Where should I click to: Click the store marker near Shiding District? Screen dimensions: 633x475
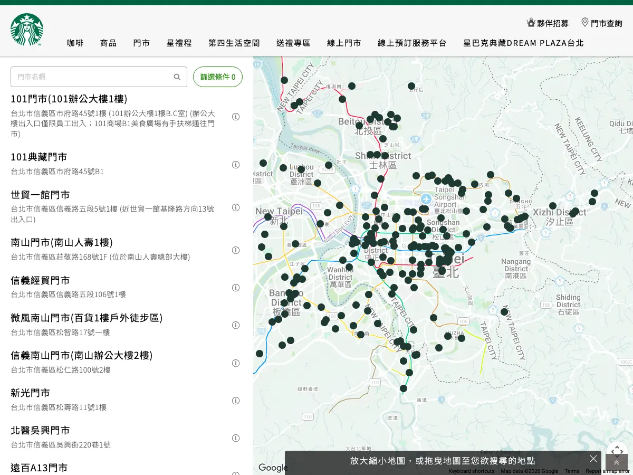504,312
